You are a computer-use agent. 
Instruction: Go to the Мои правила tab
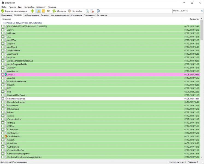(76, 15)
